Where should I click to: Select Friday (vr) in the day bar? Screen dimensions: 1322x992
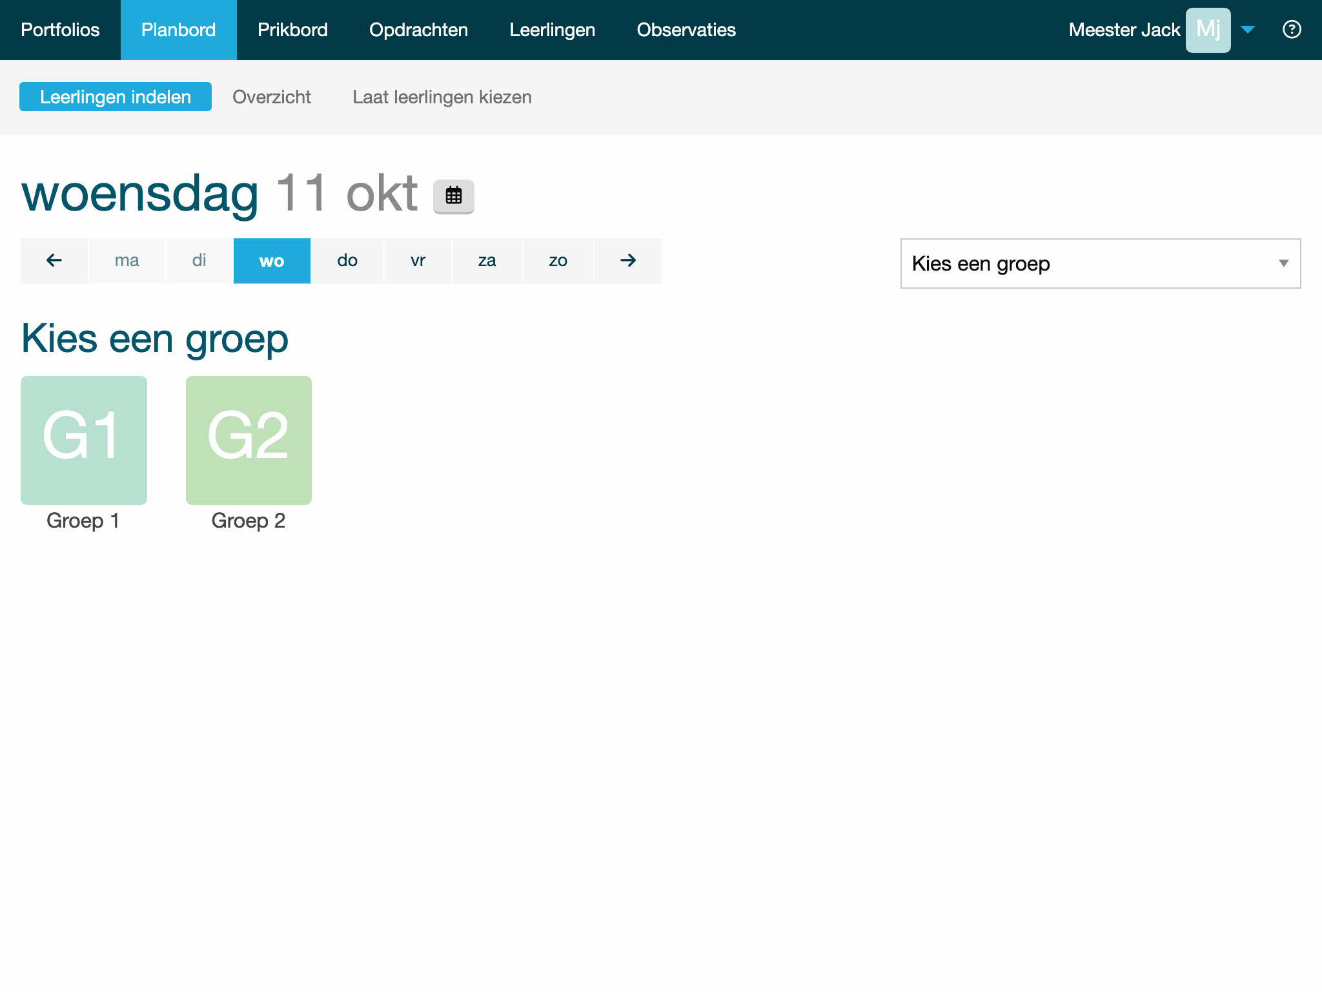click(418, 261)
